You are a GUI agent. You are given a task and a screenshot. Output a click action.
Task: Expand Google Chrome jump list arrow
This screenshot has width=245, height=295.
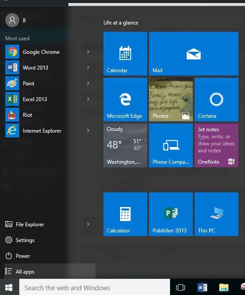(x=88, y=52)
